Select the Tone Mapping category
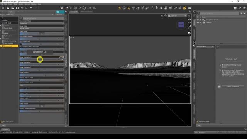 pyautogui.click(x=8, y=44)
